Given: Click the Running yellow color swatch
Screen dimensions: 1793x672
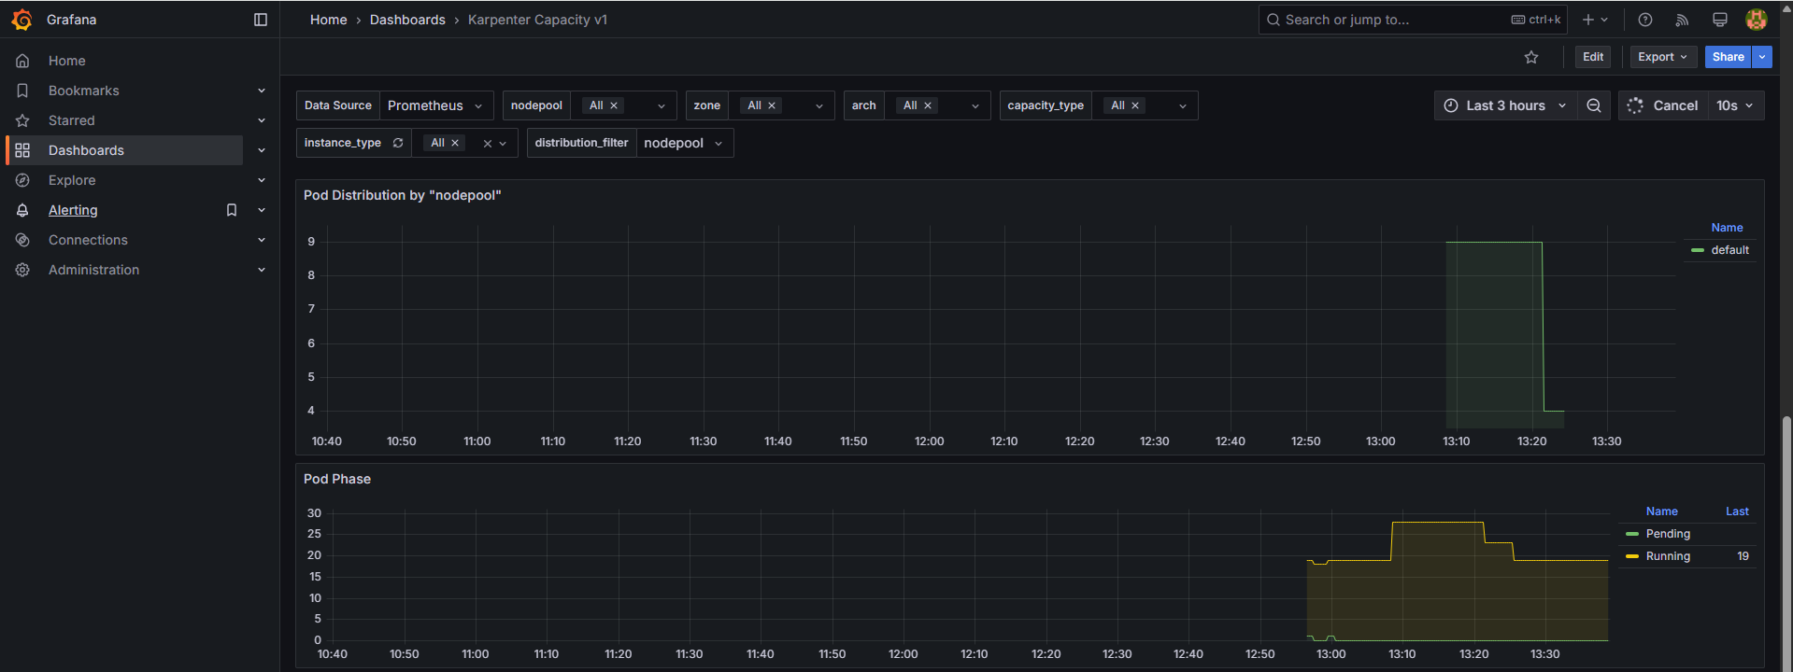Looking at the screenshot, I should [1632, 556].
